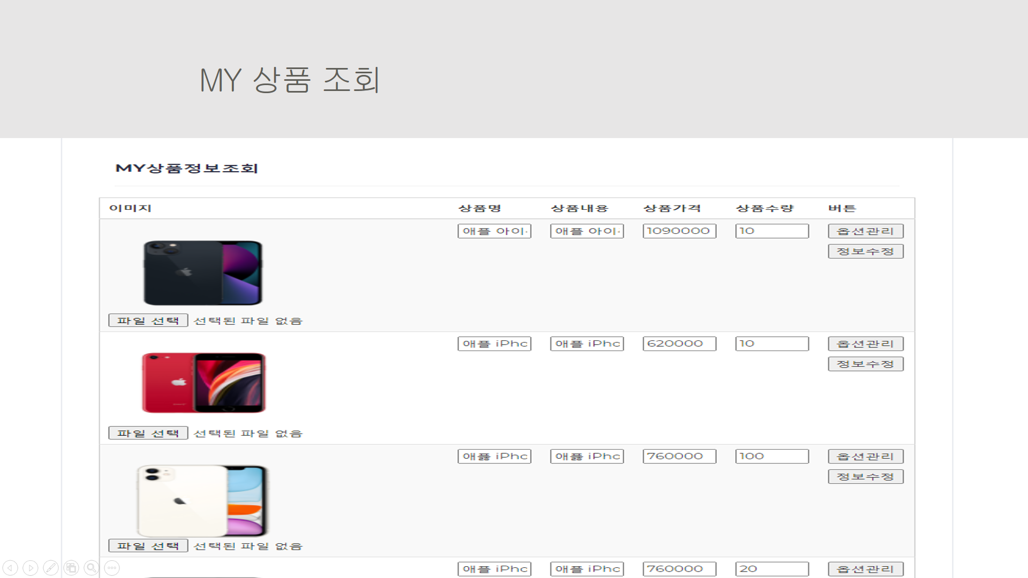The height and width of the screenshot is (578, 1028).
Task: Click 파일 선택 under the red iPhone image
Action: coord(148,433)
